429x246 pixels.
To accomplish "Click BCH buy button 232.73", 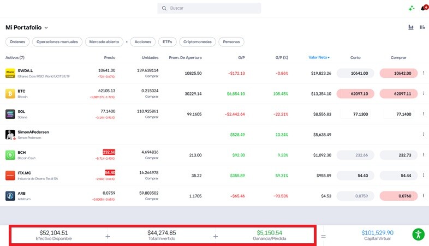I will [x=398, y=155].
